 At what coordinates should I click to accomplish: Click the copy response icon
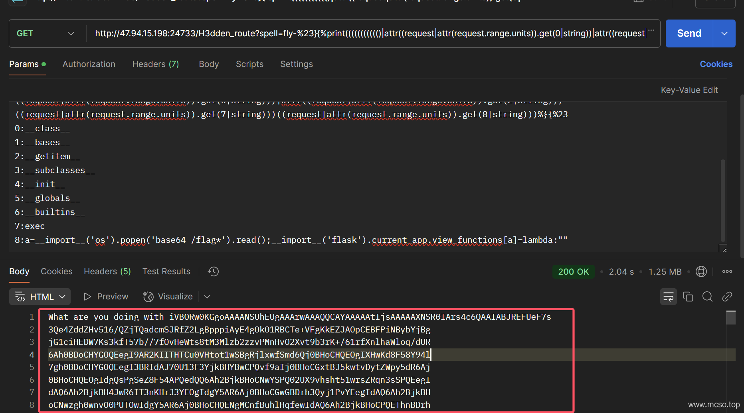pyautogui.click(x=688, y=297)
